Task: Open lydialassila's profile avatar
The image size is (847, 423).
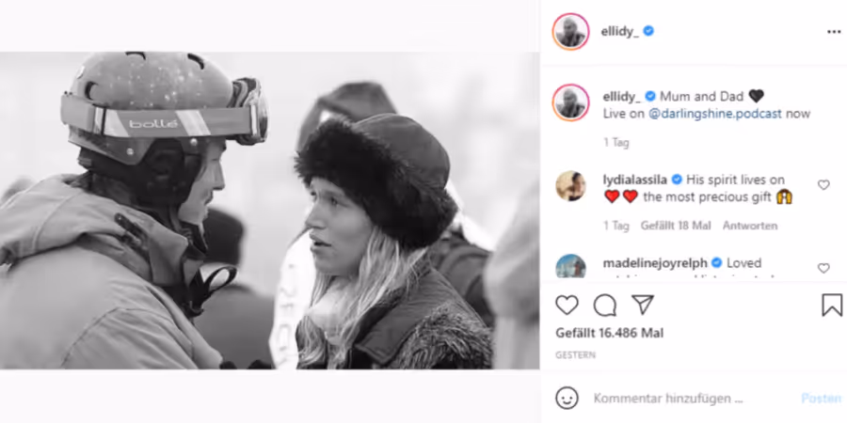Action: (x=570, y=185)
